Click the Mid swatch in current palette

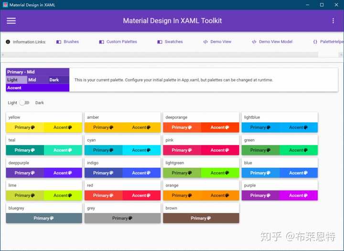click(38, 80)
